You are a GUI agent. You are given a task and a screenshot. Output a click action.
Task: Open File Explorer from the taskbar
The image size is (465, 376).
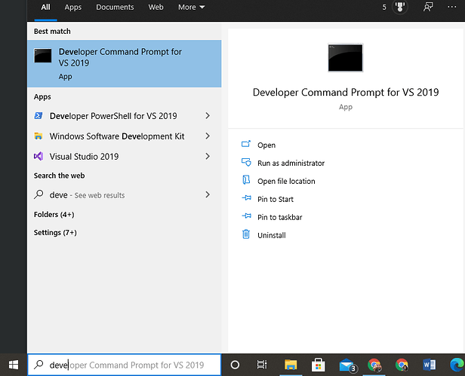pos(290,365)
